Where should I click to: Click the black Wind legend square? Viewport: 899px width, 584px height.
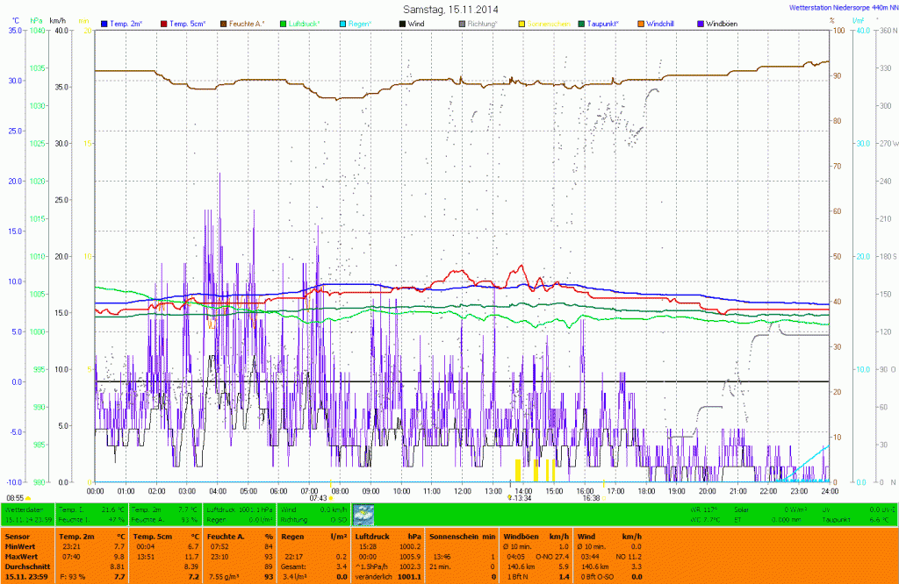[401, 22]
